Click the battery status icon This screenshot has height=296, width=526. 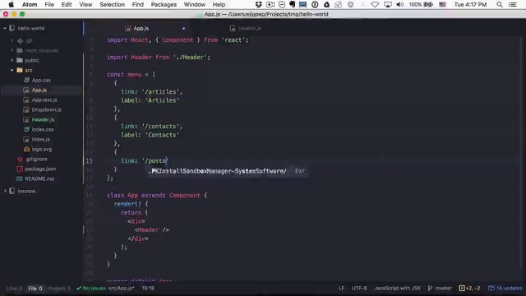428,4
